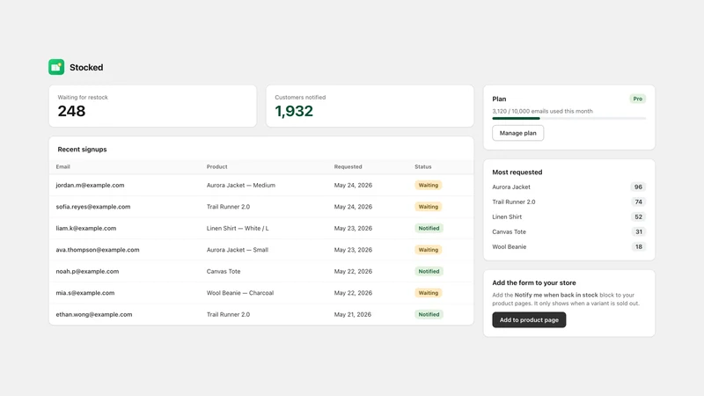Click the green Stocked app logo icon
This screenshot has width=704, height=396.
(x=56, y=67)
